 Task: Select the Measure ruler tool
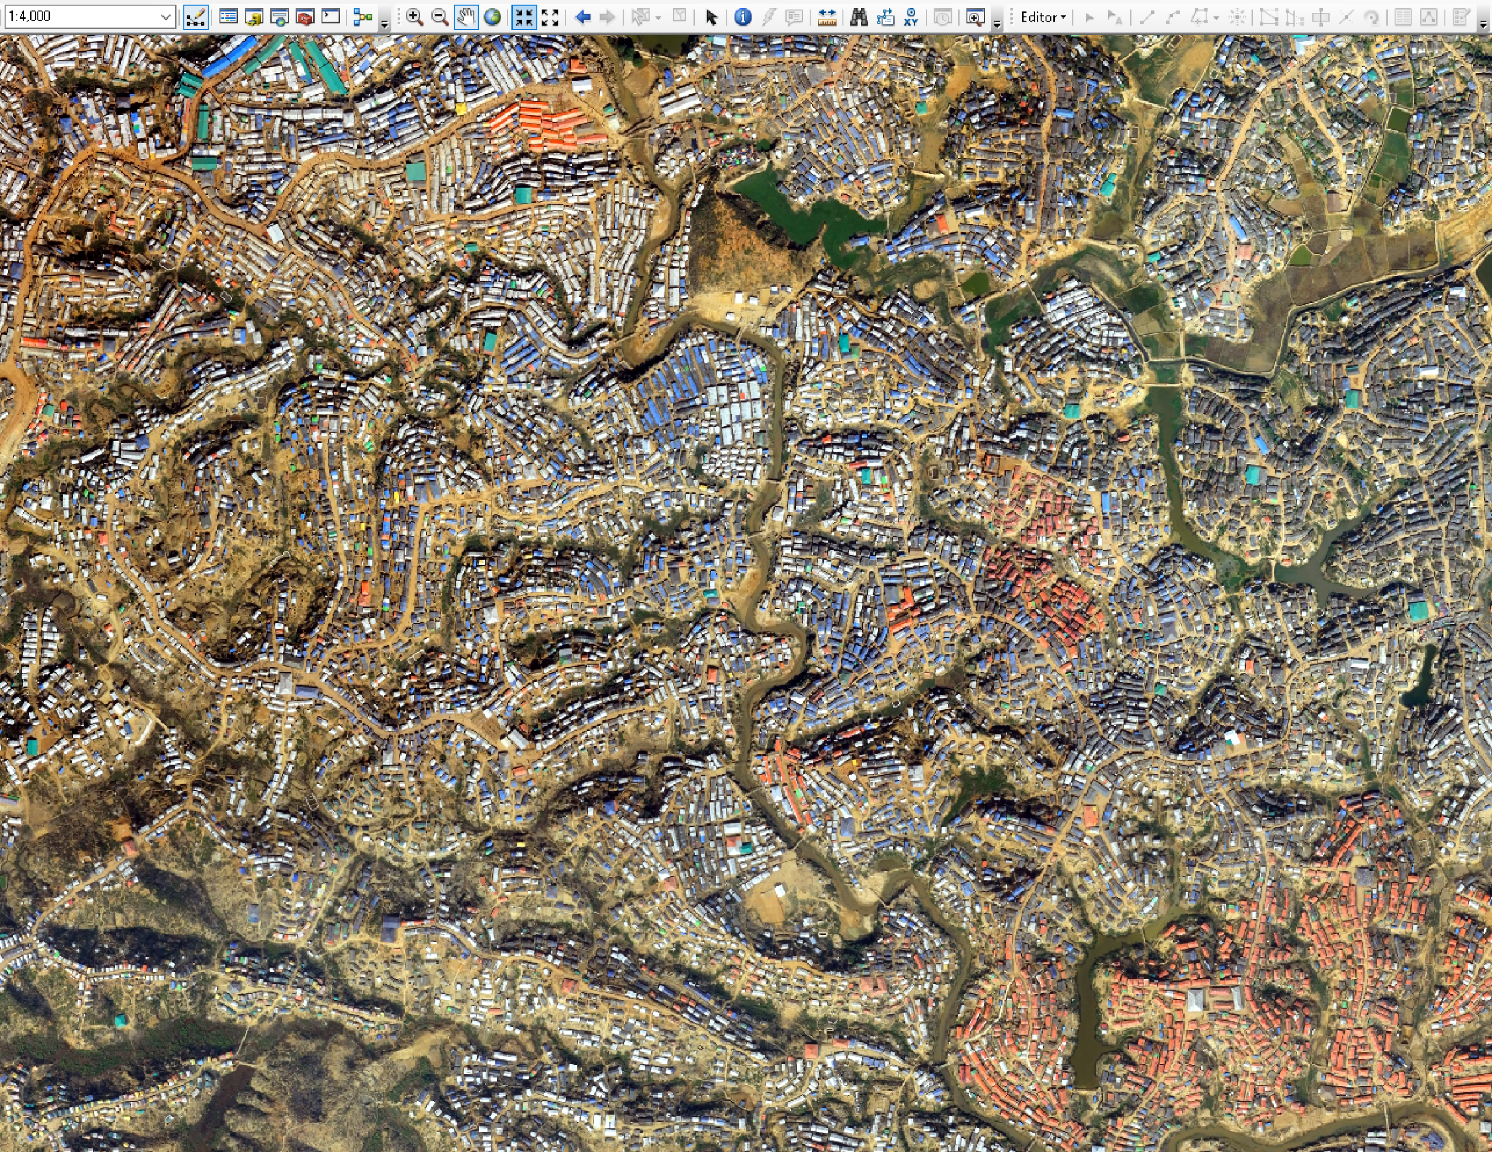click(827, 17)
